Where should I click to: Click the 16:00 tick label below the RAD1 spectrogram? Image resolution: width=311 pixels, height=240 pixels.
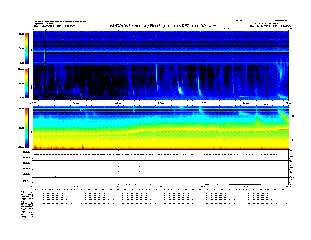click(x=203, y=103)
